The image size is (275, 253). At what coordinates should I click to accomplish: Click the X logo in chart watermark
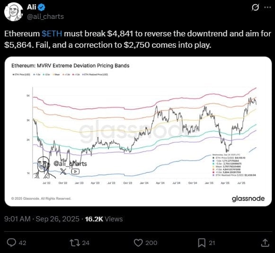tap(63, 171)
